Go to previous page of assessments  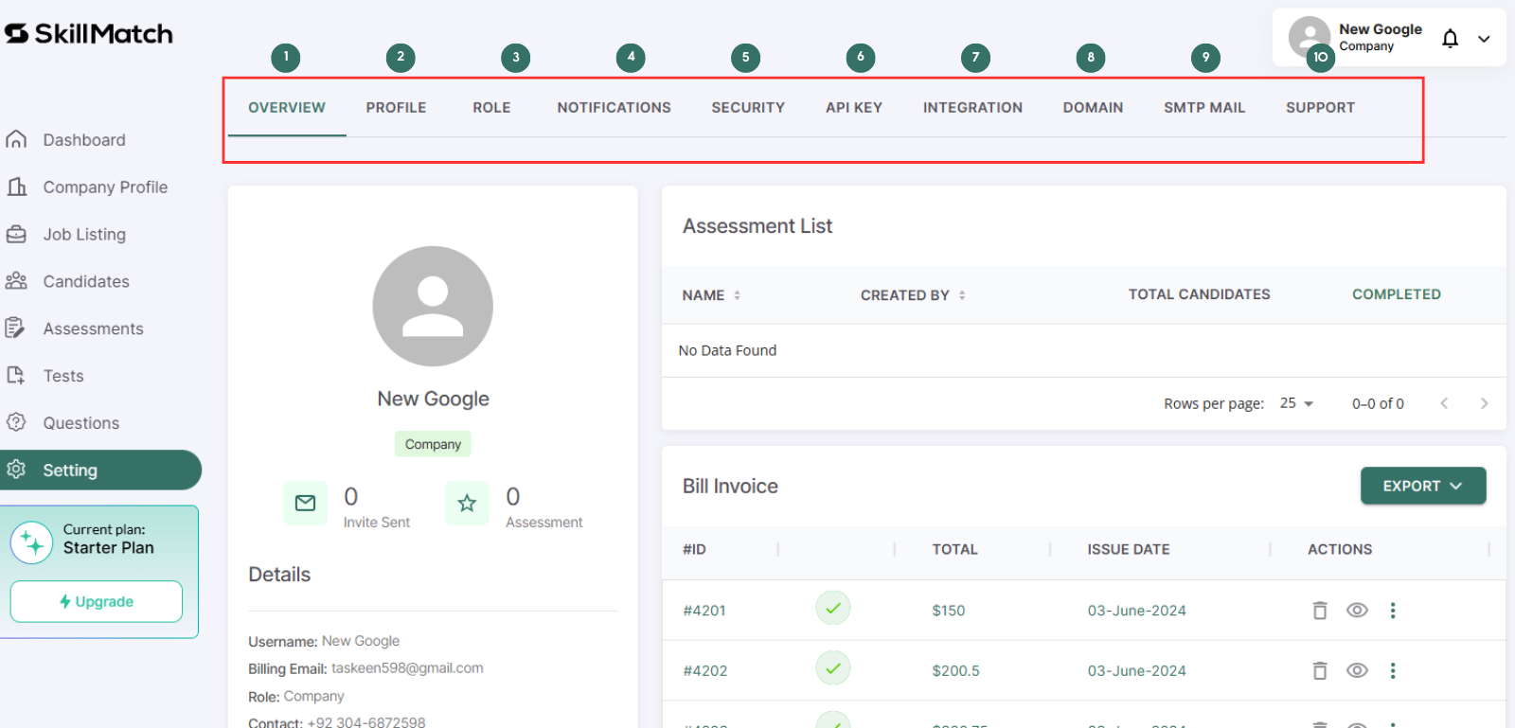pos(1444,403)
